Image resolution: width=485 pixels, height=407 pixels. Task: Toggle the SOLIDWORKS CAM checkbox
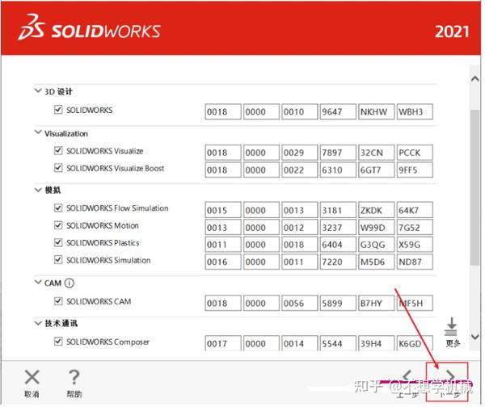(58, 301)
